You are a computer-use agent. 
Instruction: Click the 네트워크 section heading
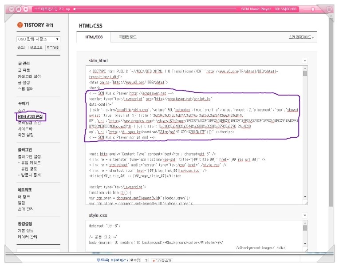(x=25, y=190)
